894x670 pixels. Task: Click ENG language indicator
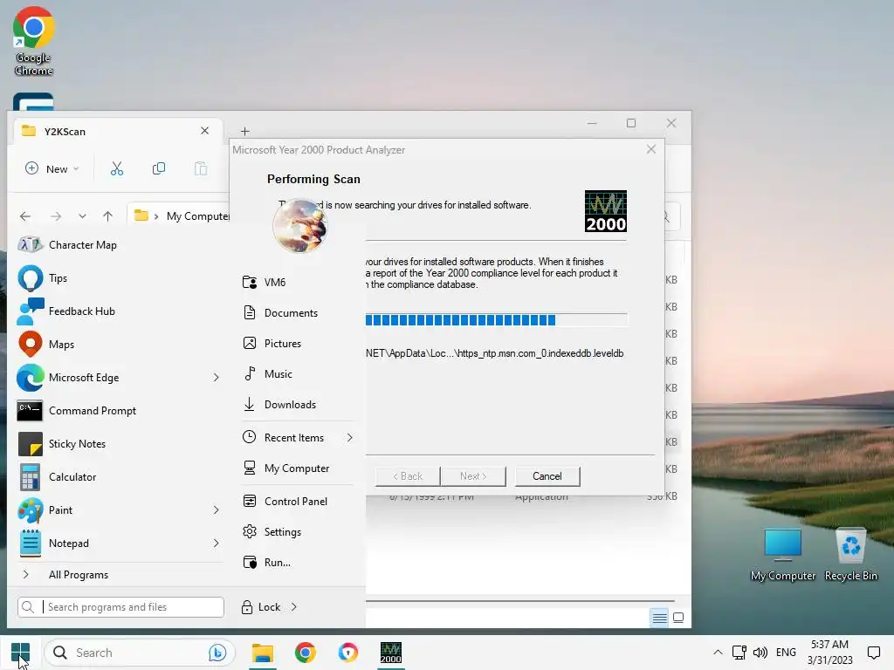[x=786, y=653]
